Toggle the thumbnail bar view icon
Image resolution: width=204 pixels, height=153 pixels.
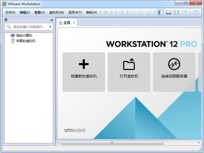click(x=169, y=12)
